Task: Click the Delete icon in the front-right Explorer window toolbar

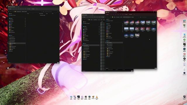Action: click(x=123, y=15)
